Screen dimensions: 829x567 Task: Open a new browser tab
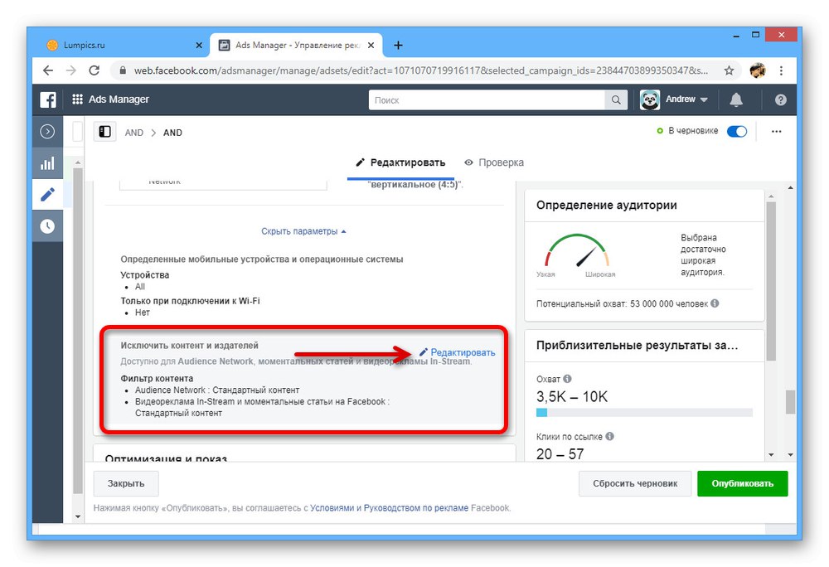click(398, 46)
